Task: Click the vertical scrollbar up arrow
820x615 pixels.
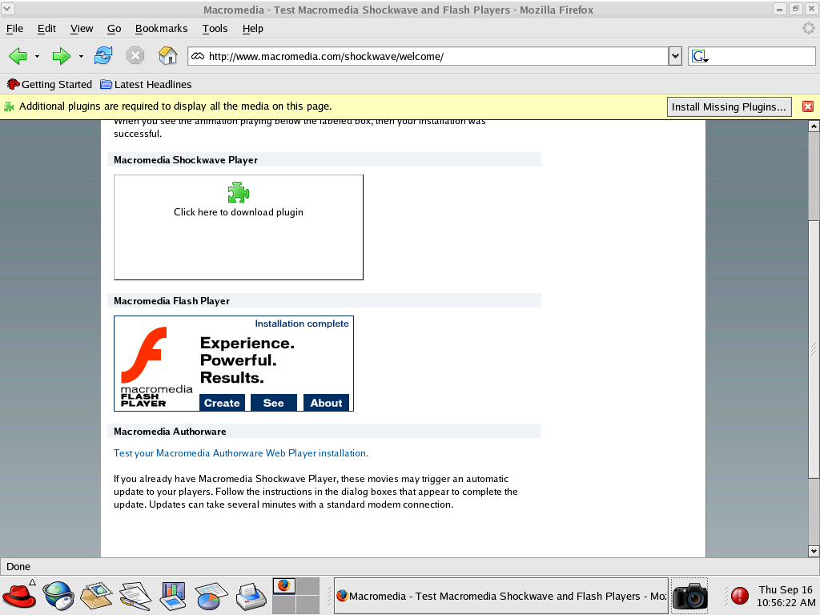Action: click(814, 126)
